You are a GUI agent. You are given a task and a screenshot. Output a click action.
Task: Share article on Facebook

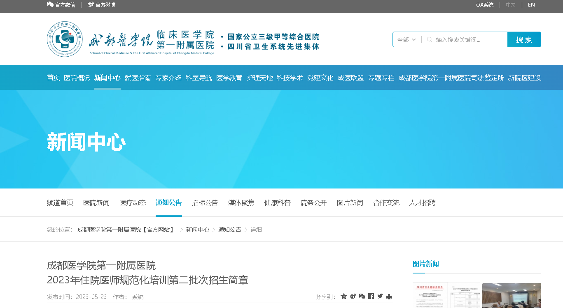point(371,297)
